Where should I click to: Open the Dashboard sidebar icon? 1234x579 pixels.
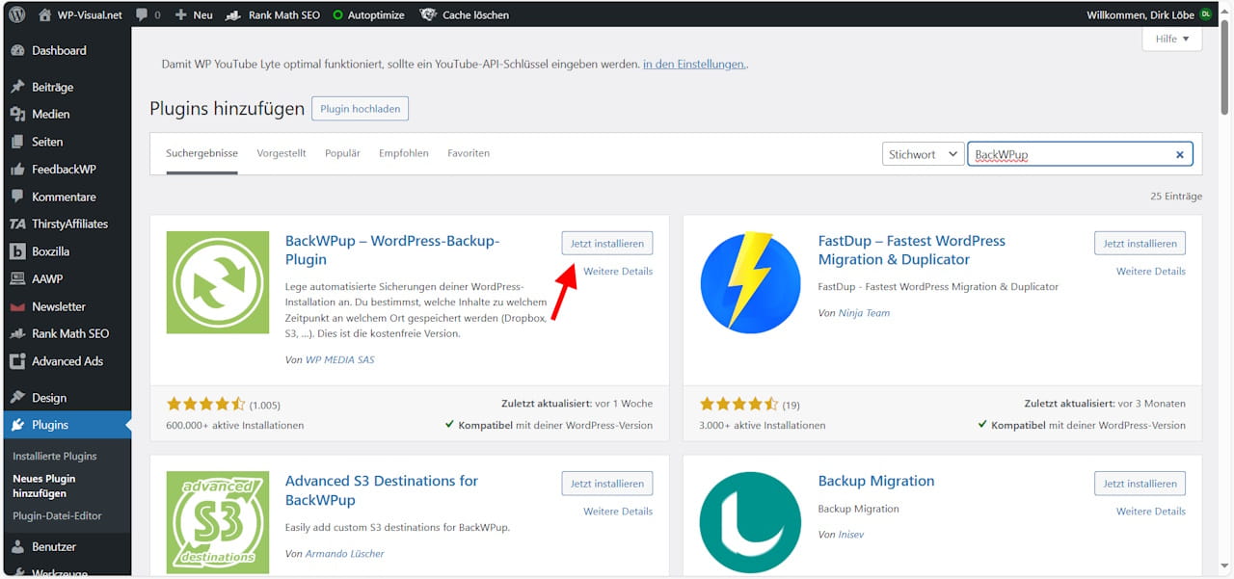[x=17, y=50]
